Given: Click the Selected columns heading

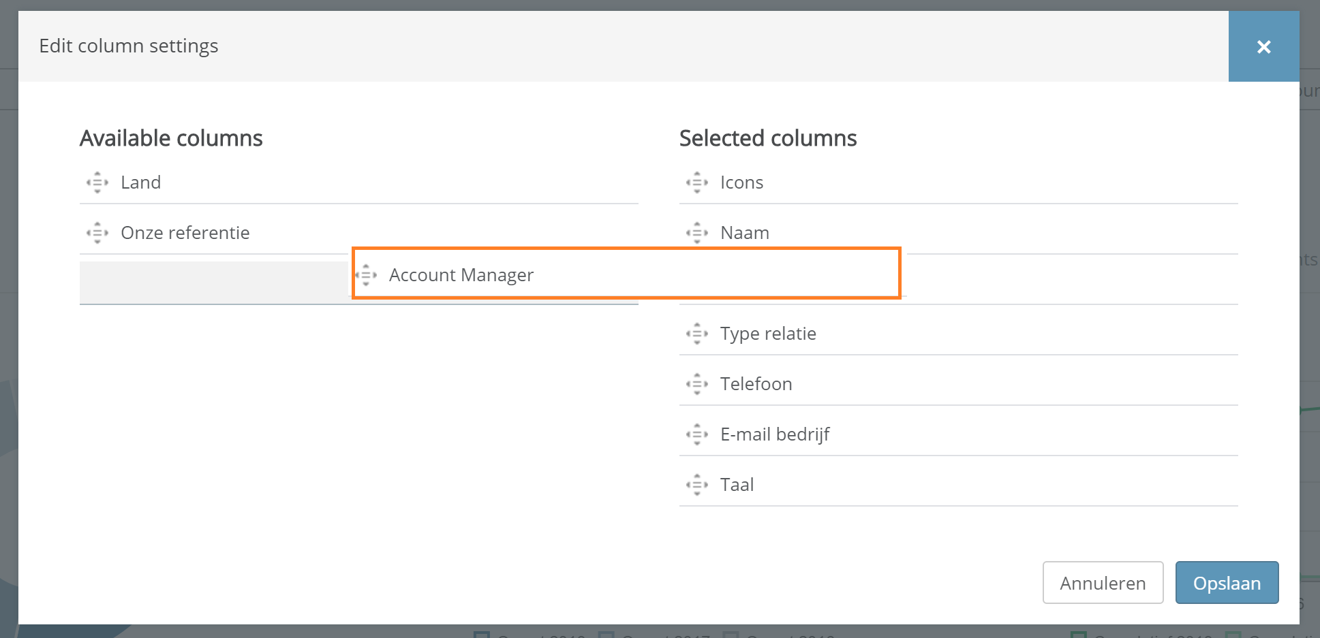Looking at the screenshot, I should click(768, 138).
